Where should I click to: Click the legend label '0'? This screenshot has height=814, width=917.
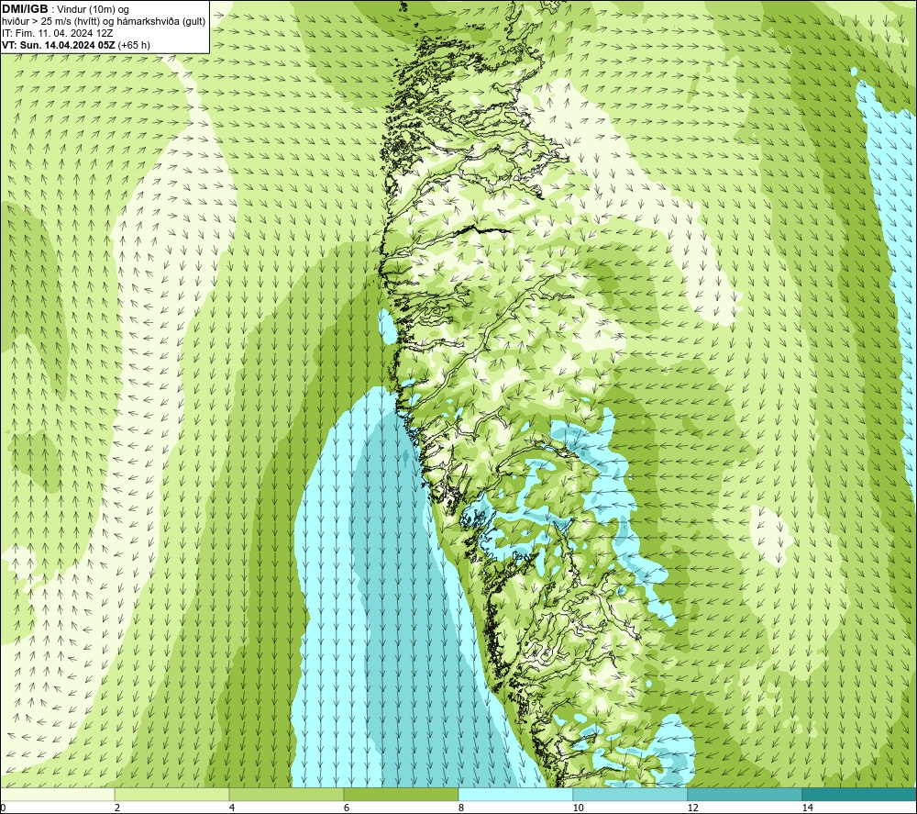pyautogui.click(x=3, y=808)
